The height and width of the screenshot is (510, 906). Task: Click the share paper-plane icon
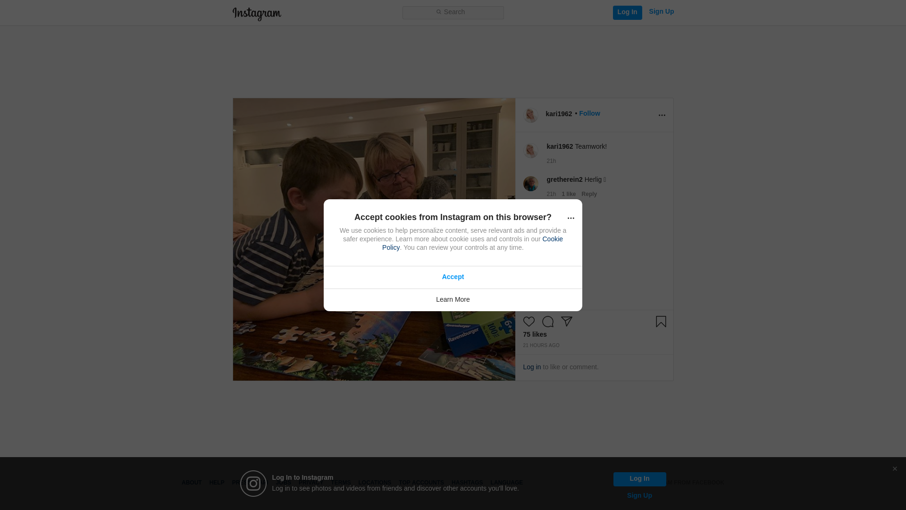point(566,322)
